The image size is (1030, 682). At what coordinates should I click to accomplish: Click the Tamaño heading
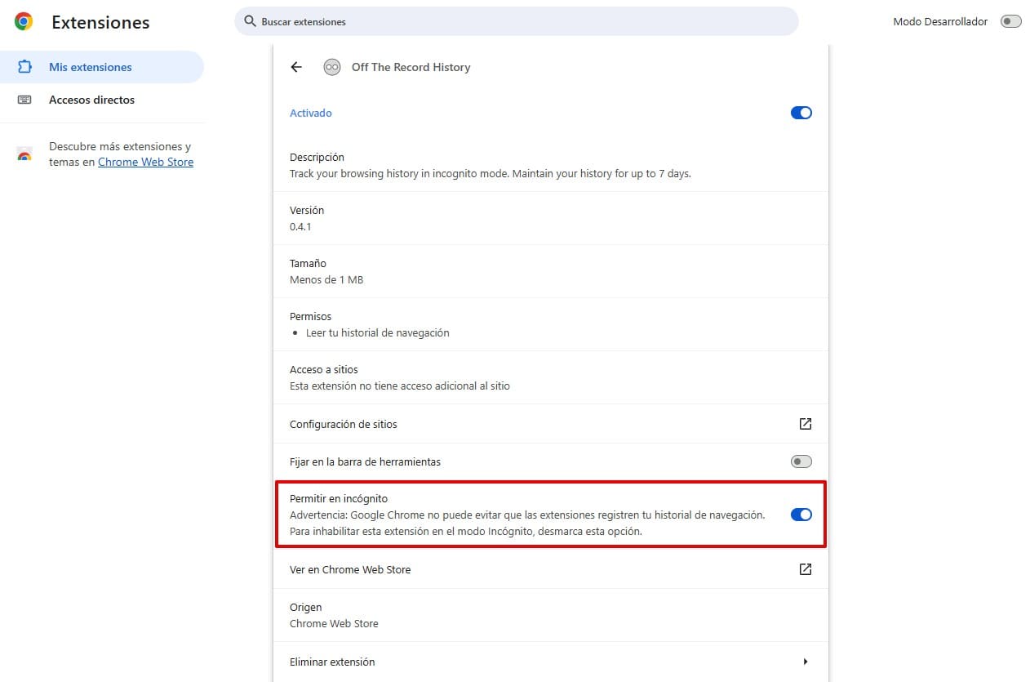click(308, 263)
